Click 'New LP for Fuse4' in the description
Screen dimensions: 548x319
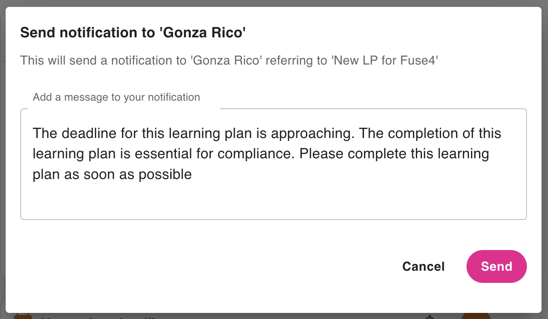[385, 61]
